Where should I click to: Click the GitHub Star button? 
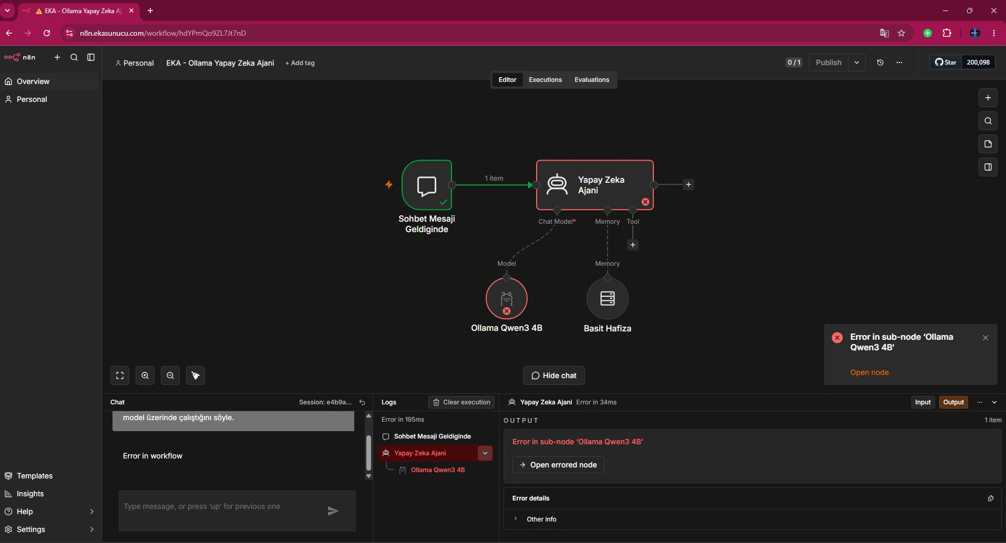tap(946, 62)
